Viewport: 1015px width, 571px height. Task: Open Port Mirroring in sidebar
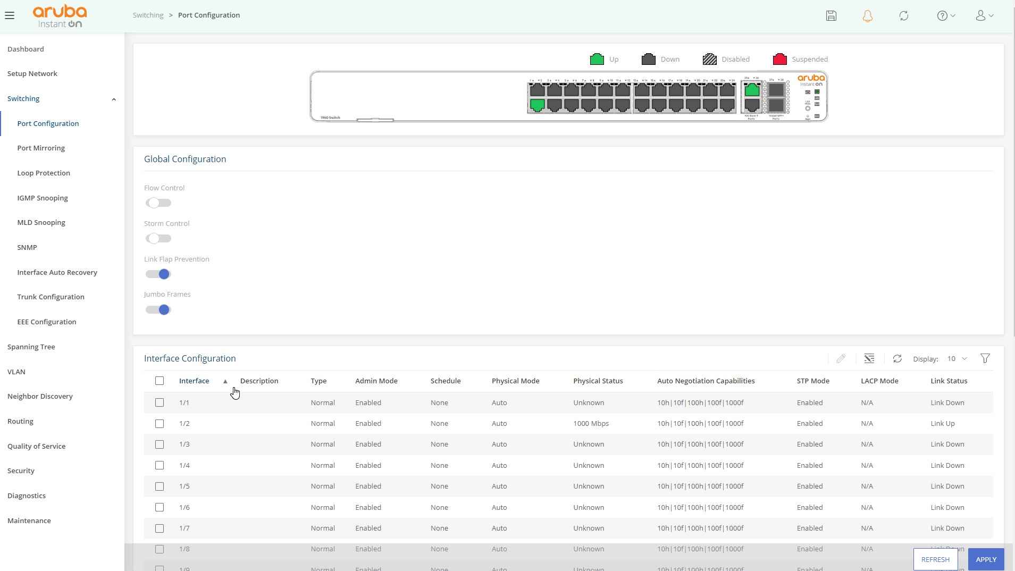click(x=41, y=148)
